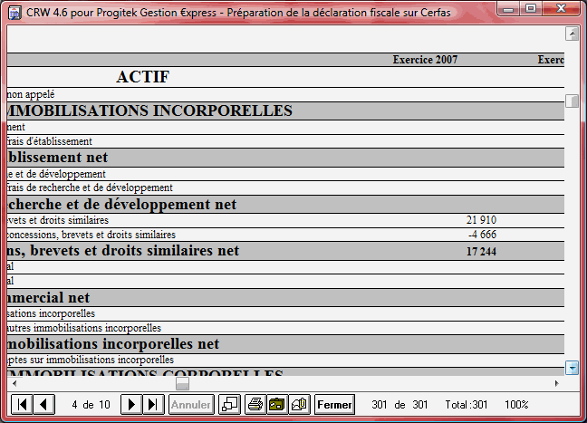Go to the previous report page
The height and width of the screenshot is (423, 587).
point(43,404)
